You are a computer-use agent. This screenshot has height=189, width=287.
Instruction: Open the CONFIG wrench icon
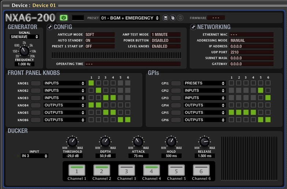pos(49,27)
